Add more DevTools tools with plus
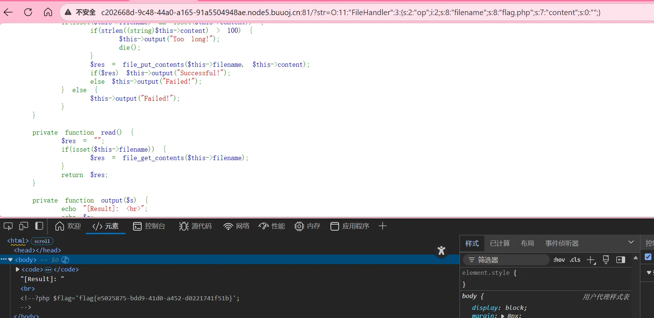 coord(383,226)
